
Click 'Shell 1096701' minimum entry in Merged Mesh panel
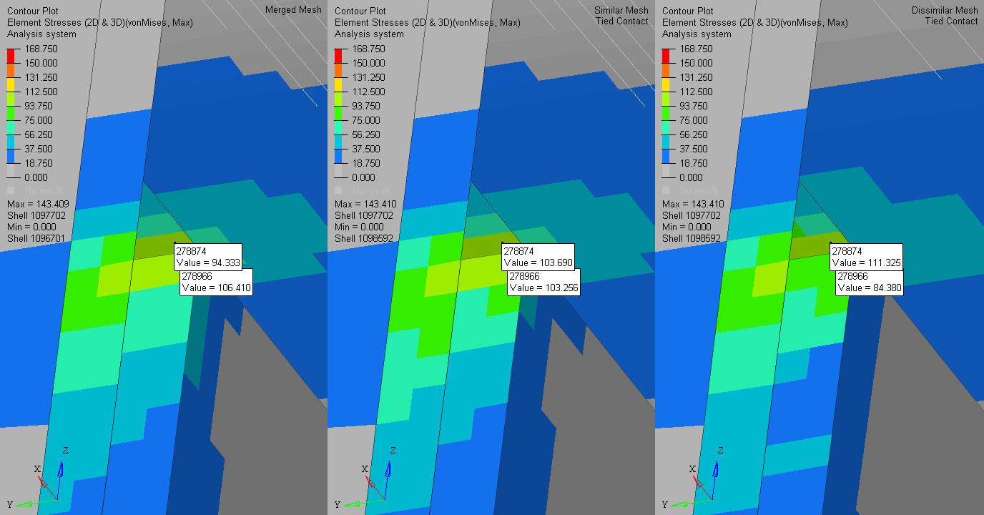point(36,238)
